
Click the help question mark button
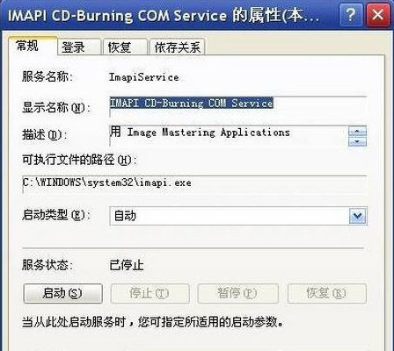point(350,15)
